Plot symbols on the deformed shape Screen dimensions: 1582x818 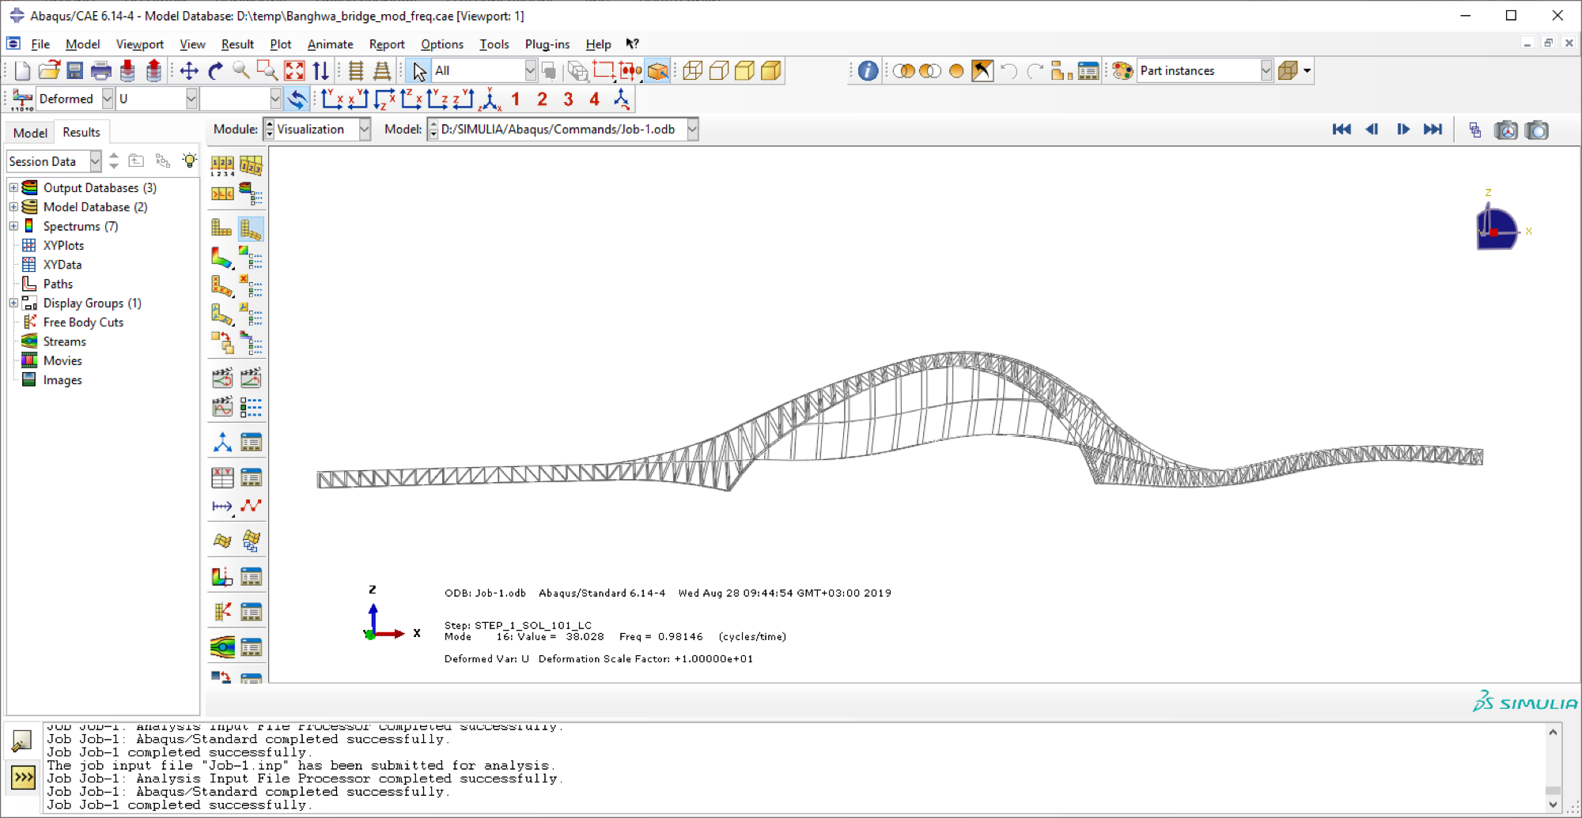[222, 286]
